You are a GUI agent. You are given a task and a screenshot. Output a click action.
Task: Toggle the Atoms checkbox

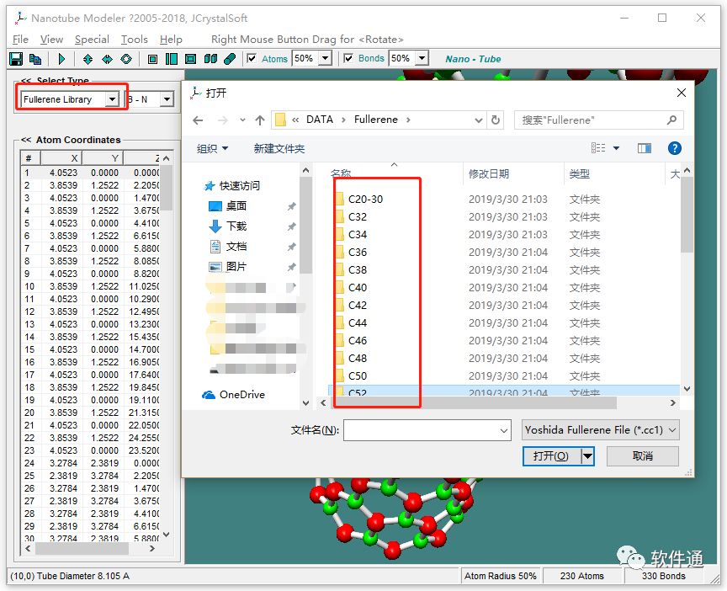pyautogui.click(x=252, y=58)
